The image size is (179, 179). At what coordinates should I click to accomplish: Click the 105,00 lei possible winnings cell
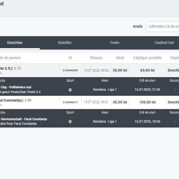click(148, 102)
